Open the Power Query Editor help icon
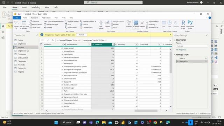Image resolution: width=224 pixels, height=126 pixels. (210, 18)
